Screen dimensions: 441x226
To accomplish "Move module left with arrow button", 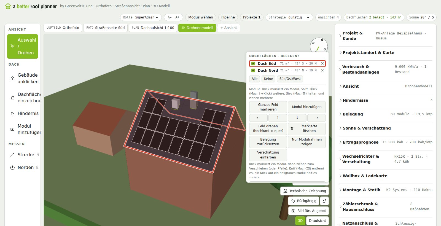I will click(x=258, y=118).
